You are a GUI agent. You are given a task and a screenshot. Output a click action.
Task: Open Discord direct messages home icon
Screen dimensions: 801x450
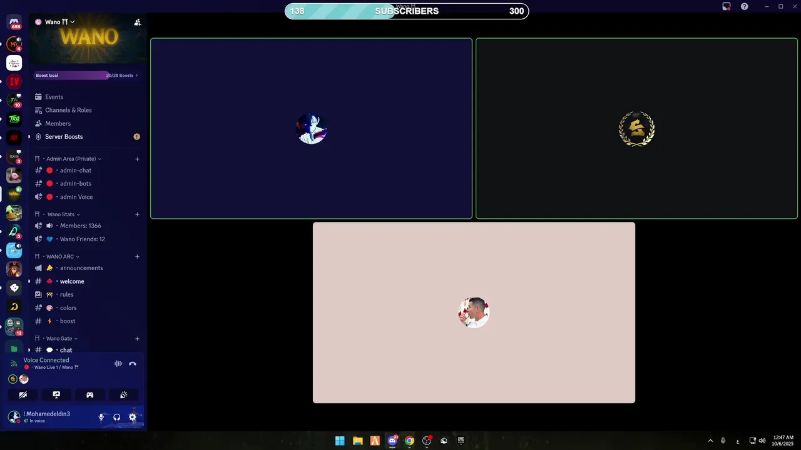click(14, 22)
